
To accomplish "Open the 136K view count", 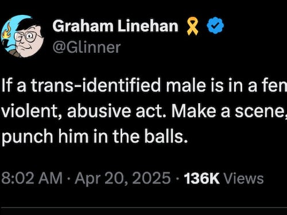I will coord(201,178).
